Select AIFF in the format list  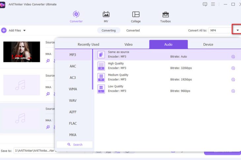[x=73, y=112]
